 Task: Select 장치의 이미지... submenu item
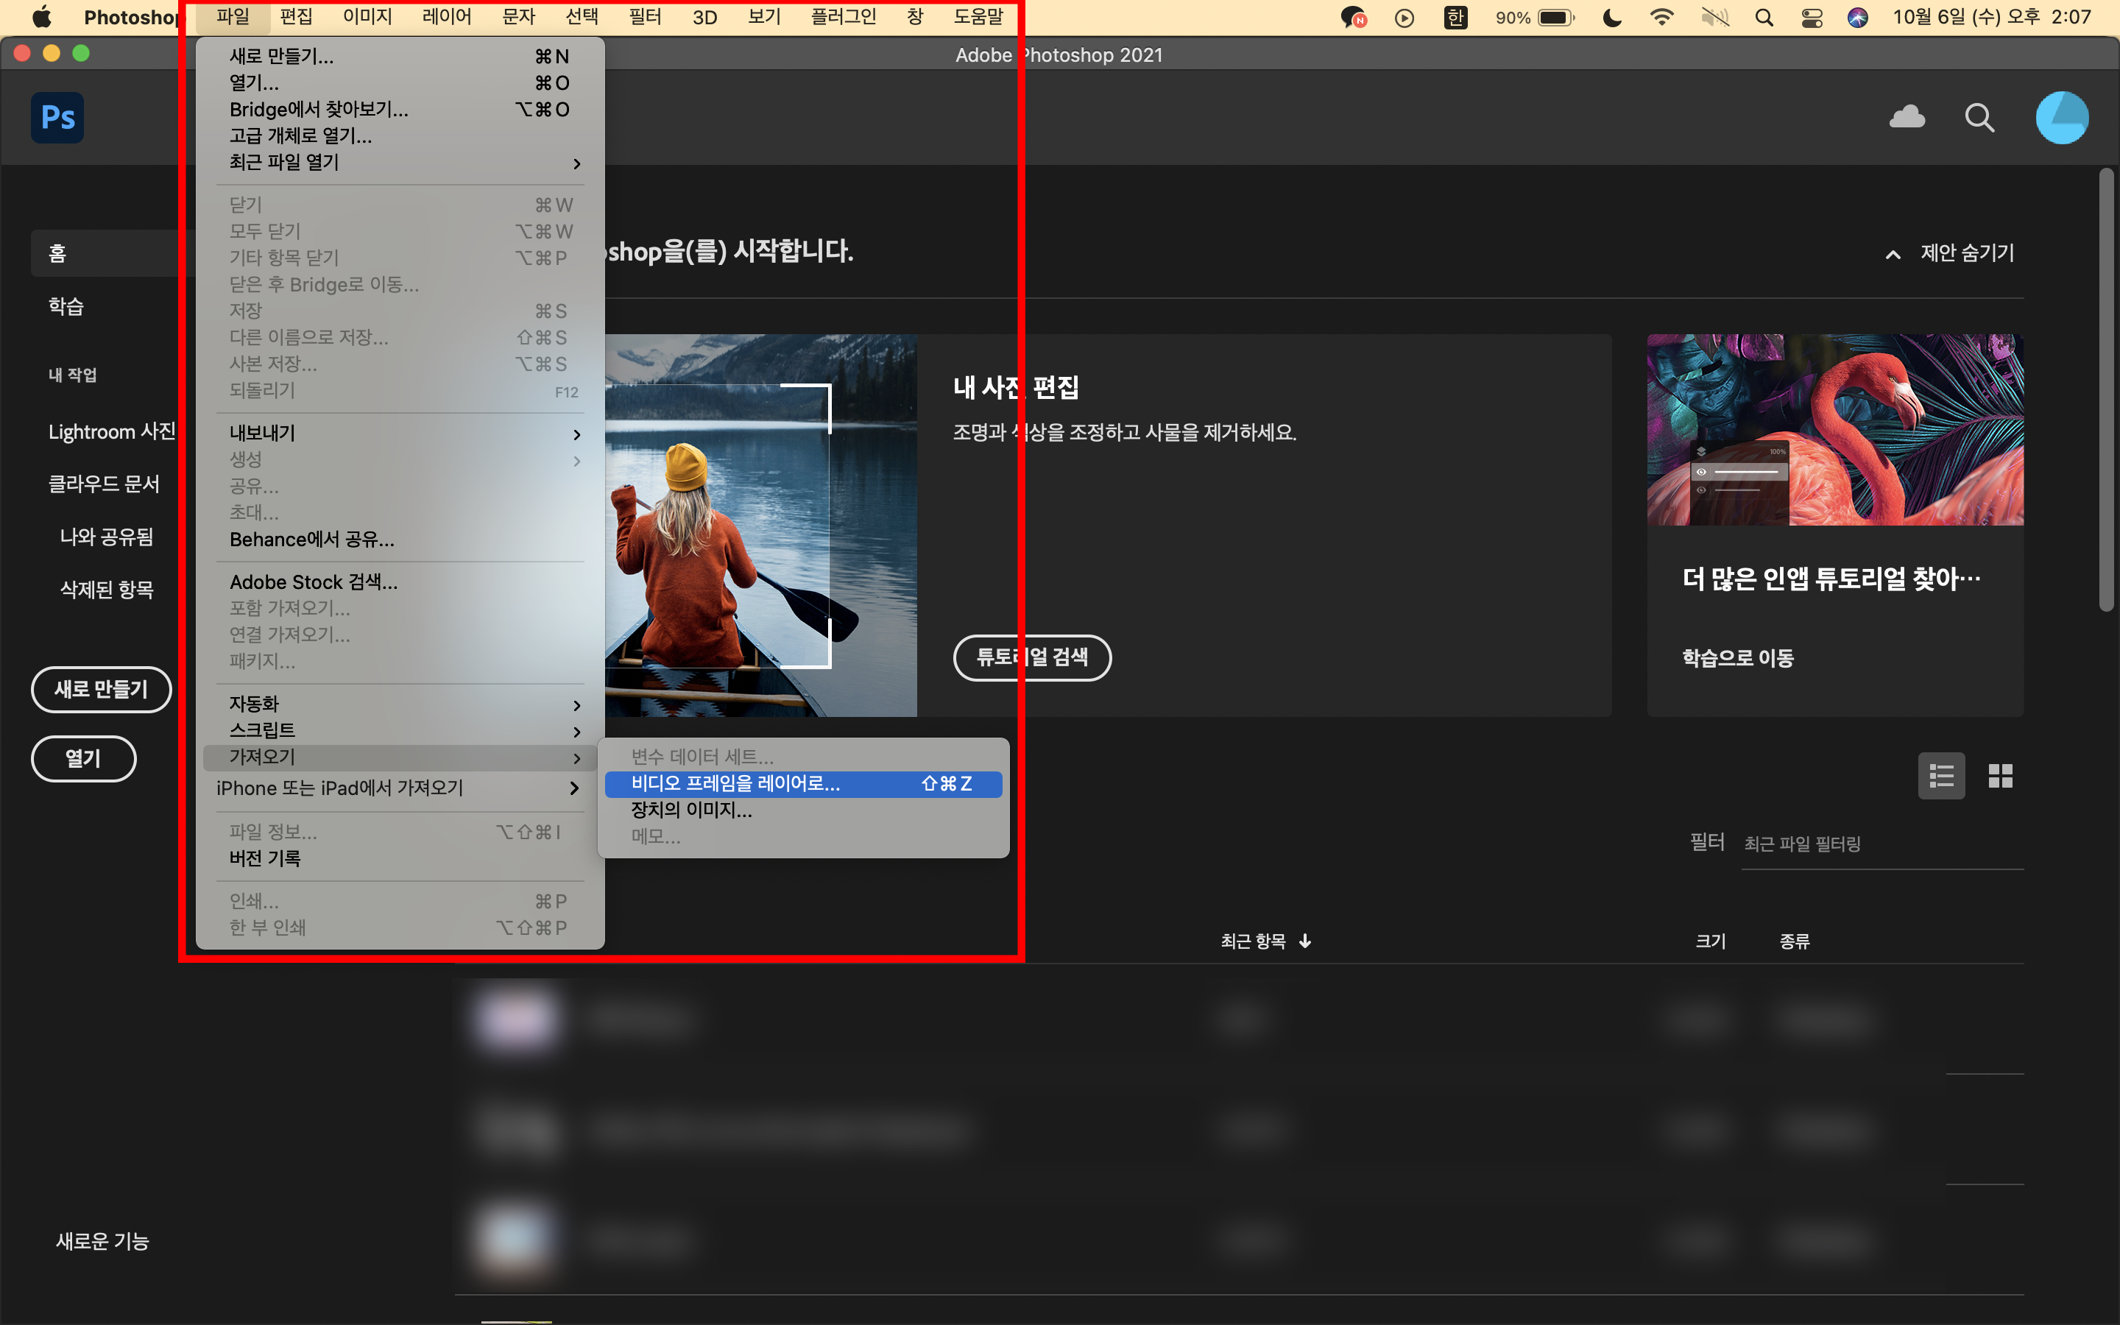[803, 810]
